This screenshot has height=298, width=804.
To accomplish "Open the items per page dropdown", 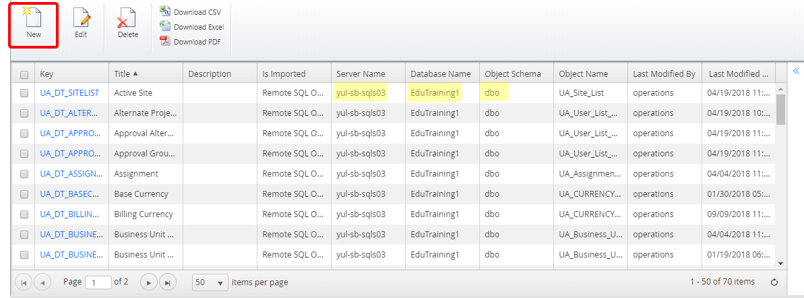I will (210, 282).
